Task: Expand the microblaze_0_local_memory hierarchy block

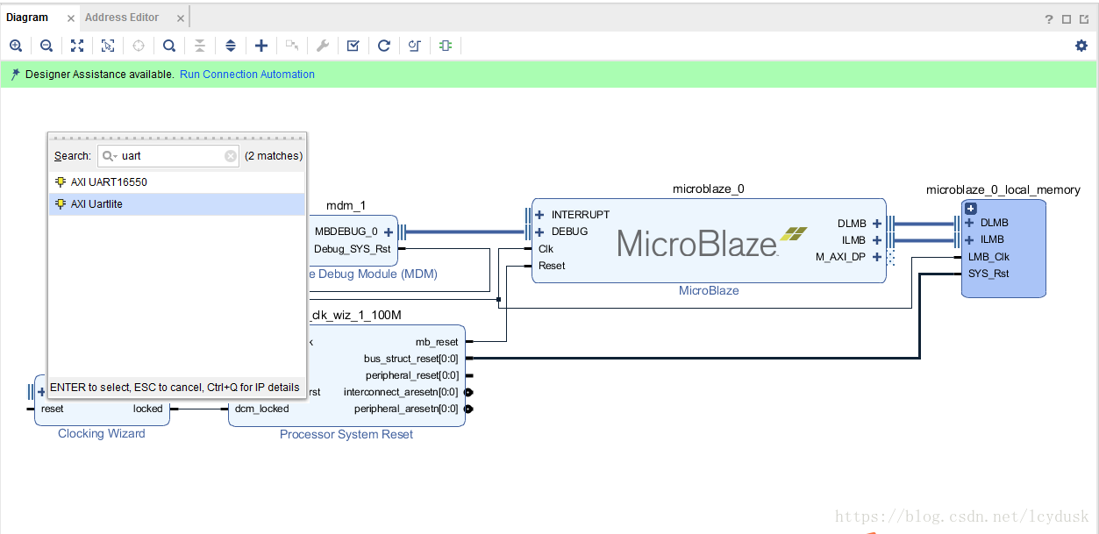Action: [970, 208]
